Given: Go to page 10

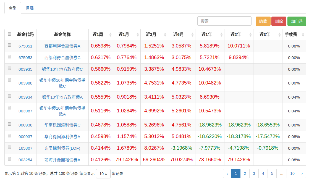Looking at the screenshot, I should pos(292,173).
